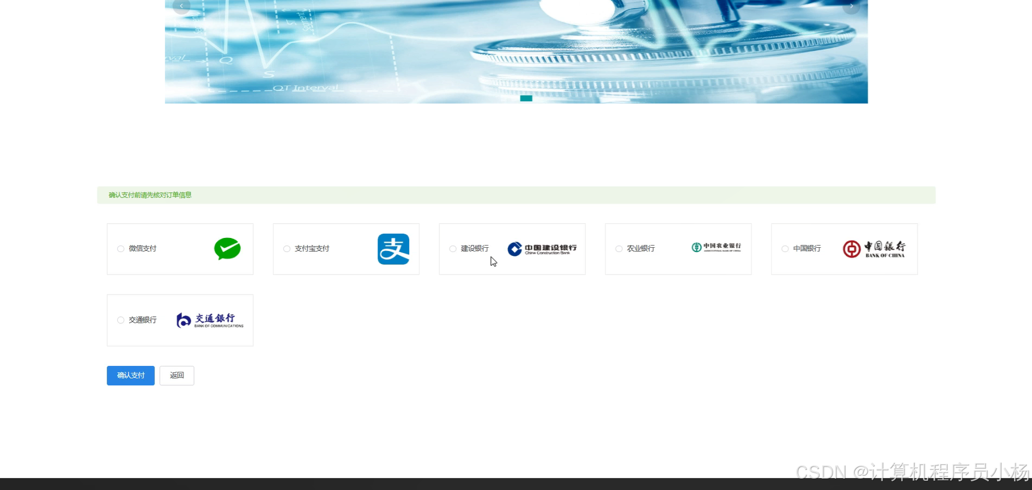Click the 确认支付前请先核对订单信息 notice text

150,195
